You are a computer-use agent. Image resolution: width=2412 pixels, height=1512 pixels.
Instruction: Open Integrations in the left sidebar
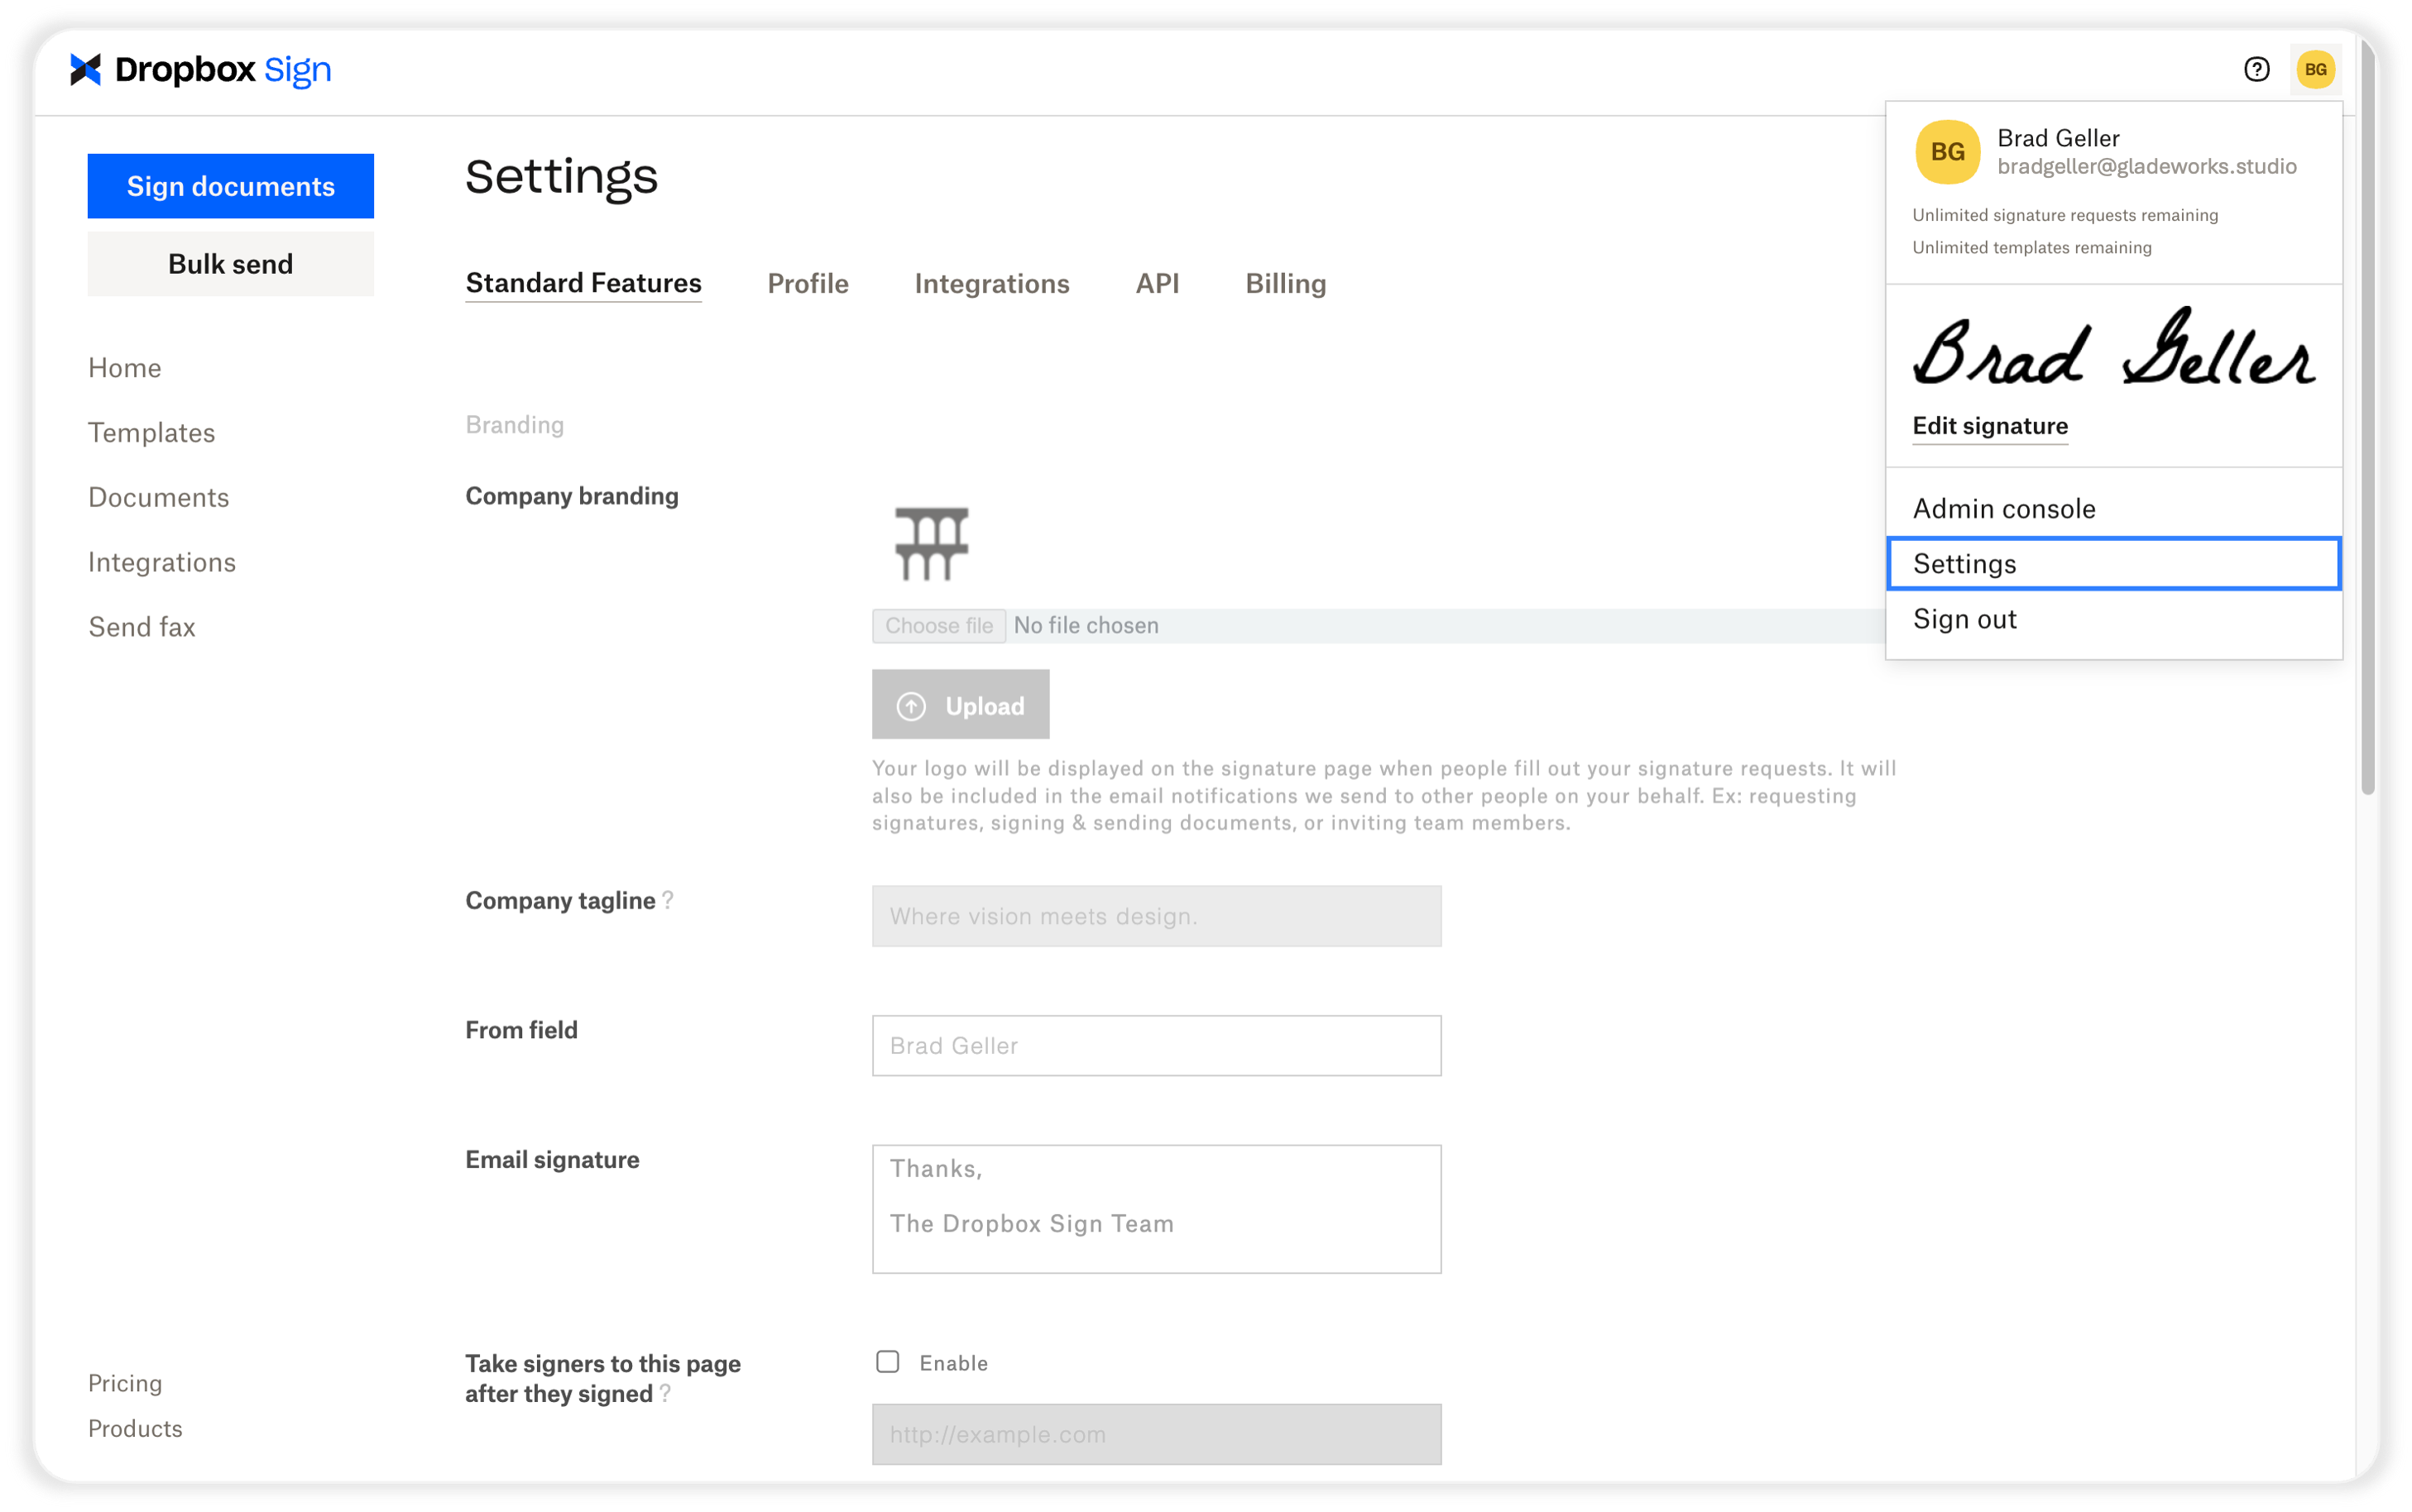[161, 562]
